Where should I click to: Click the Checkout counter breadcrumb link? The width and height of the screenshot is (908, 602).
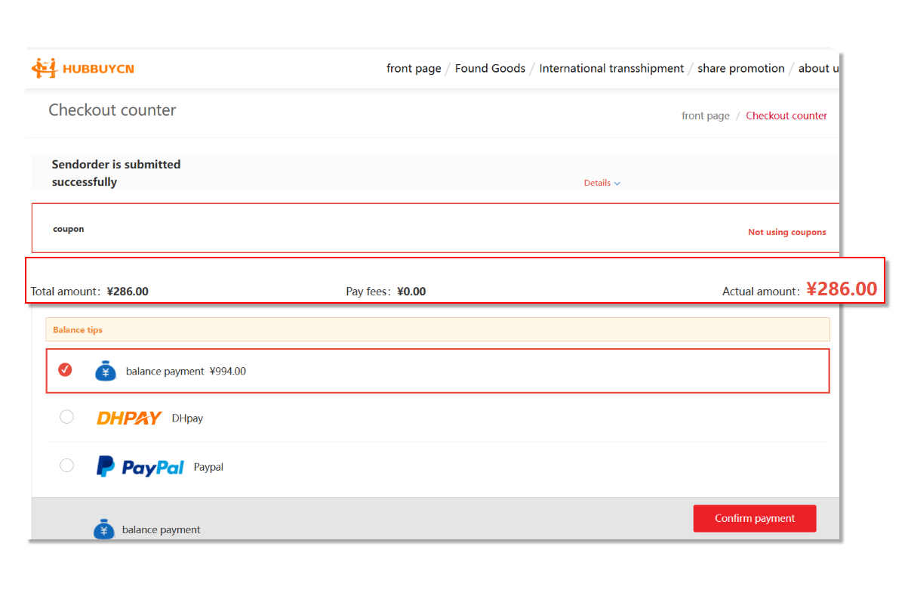[786, 116]
